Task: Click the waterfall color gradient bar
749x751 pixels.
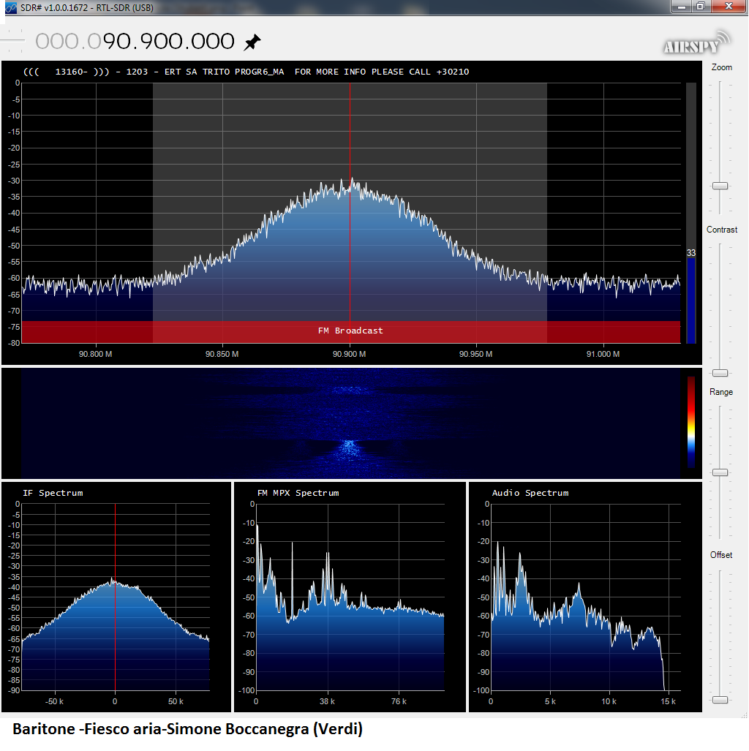Action: pos(691,422)
